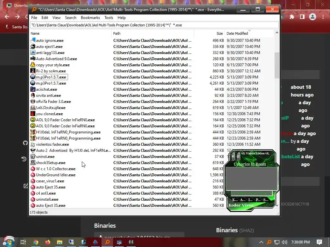The image size is (330, 247).
Task: Open Chrome's three-dot menu
Action: pos(323,17)
